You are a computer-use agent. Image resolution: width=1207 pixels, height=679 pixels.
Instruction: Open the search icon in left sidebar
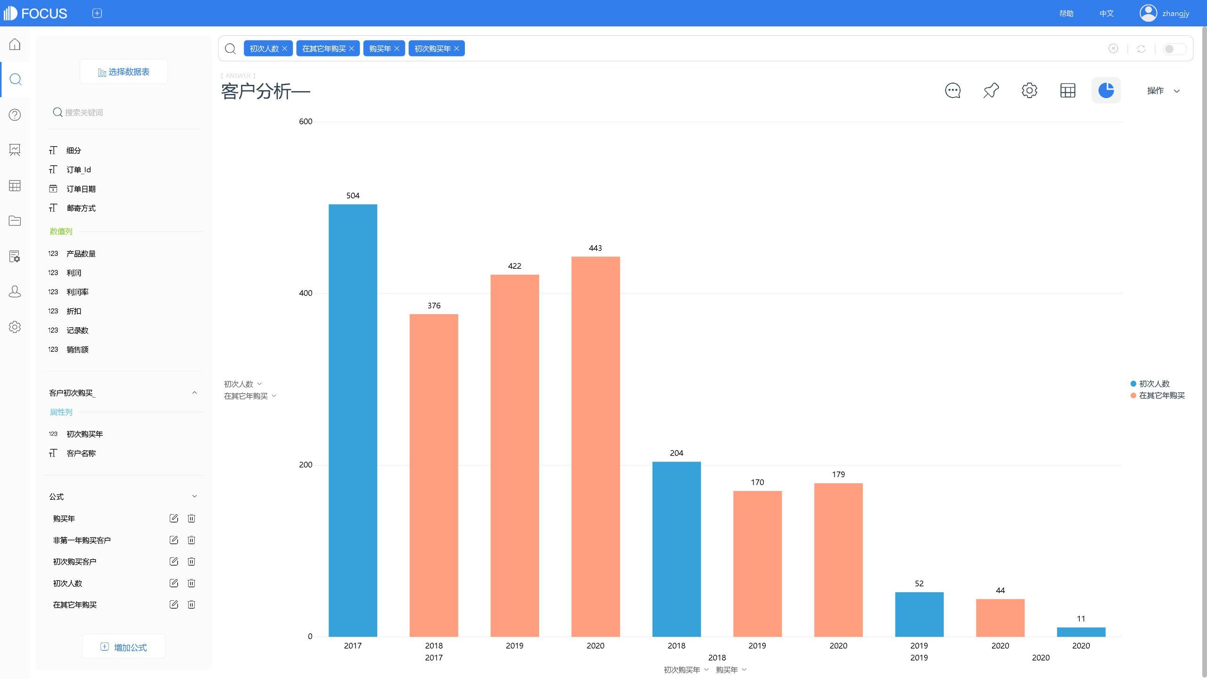click(15, 79)
